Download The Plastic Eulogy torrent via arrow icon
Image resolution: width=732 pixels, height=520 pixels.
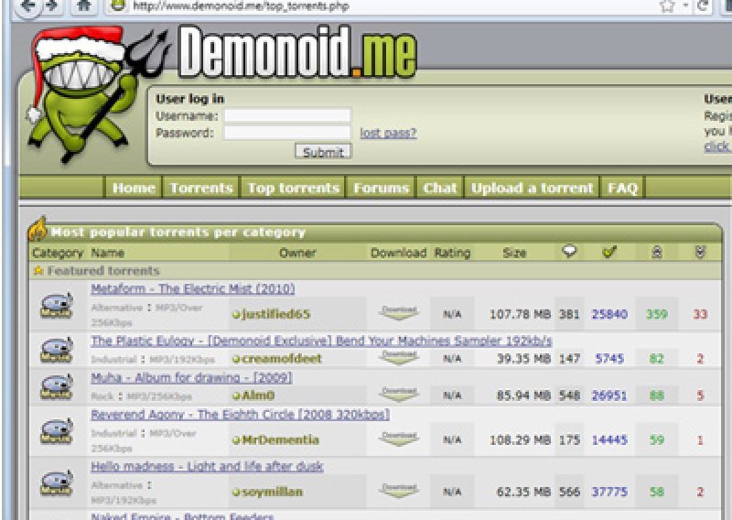point(399,357)
